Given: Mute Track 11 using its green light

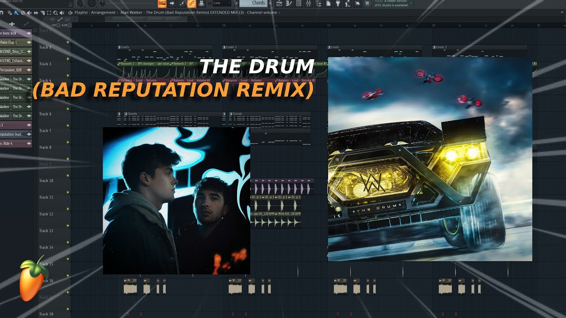Looking at the screenshot, I should 68,209.
